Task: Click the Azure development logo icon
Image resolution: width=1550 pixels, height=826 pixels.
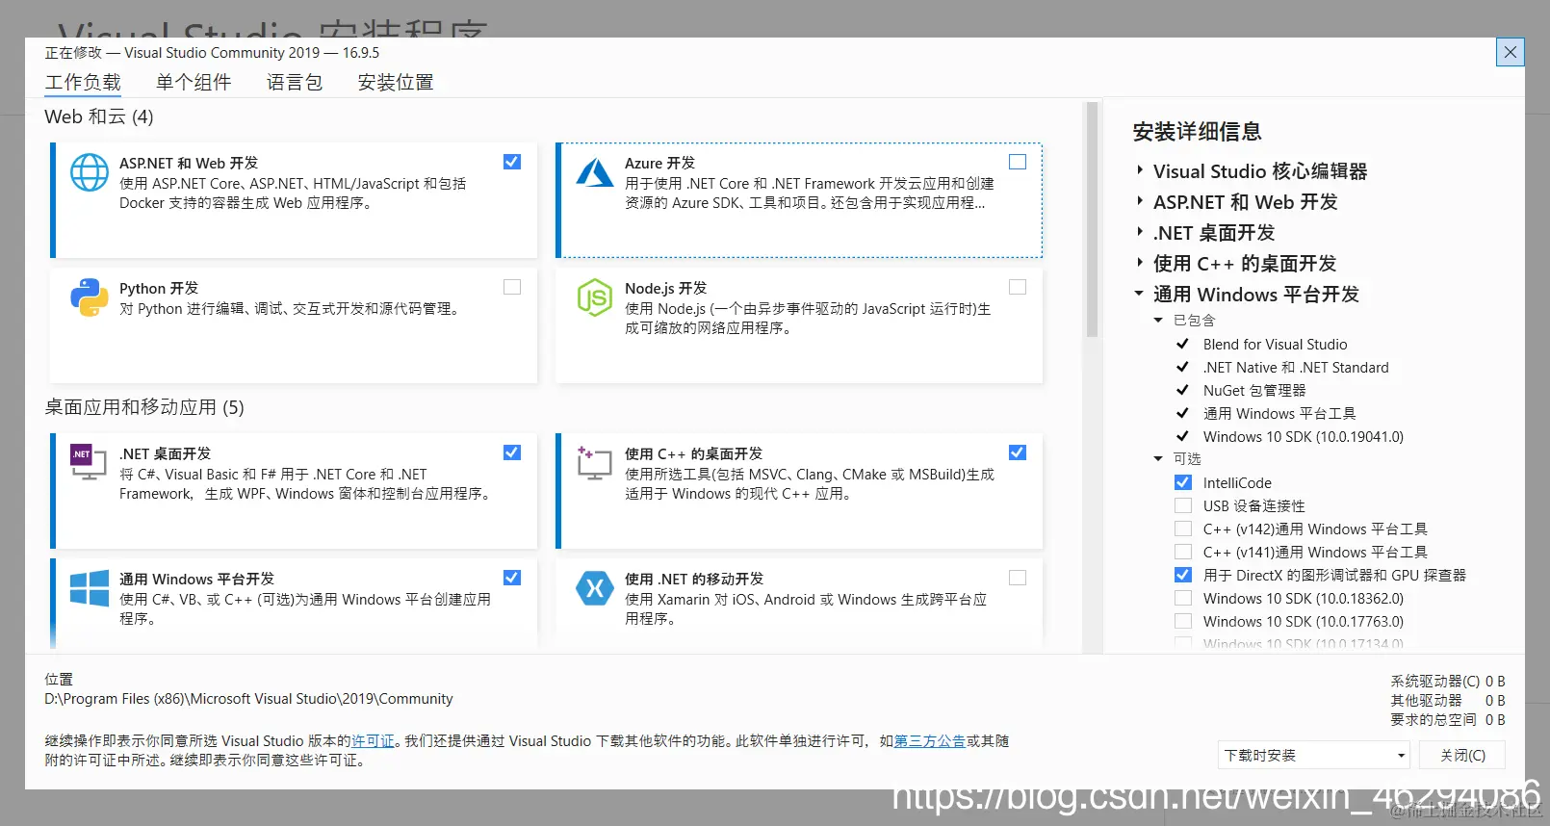Action: (595, 173)
